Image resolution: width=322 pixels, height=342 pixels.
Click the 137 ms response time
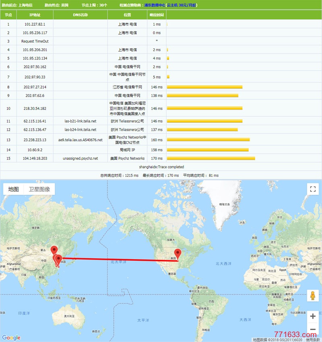tap(157, 130)
